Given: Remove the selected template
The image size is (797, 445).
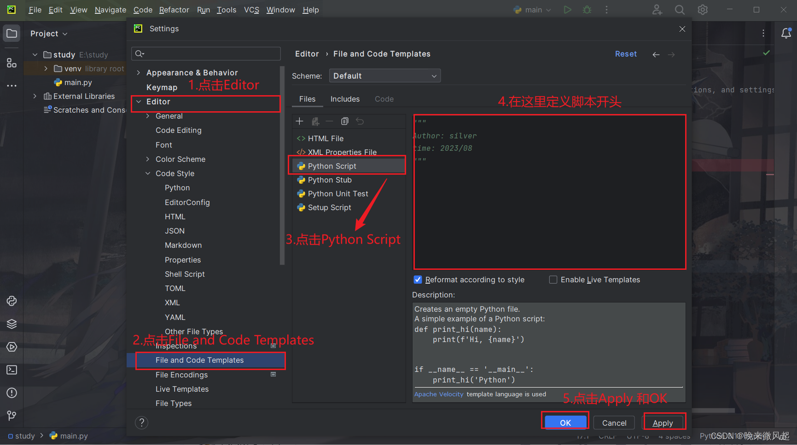Looking at the screenshot, I should (329, 121).
